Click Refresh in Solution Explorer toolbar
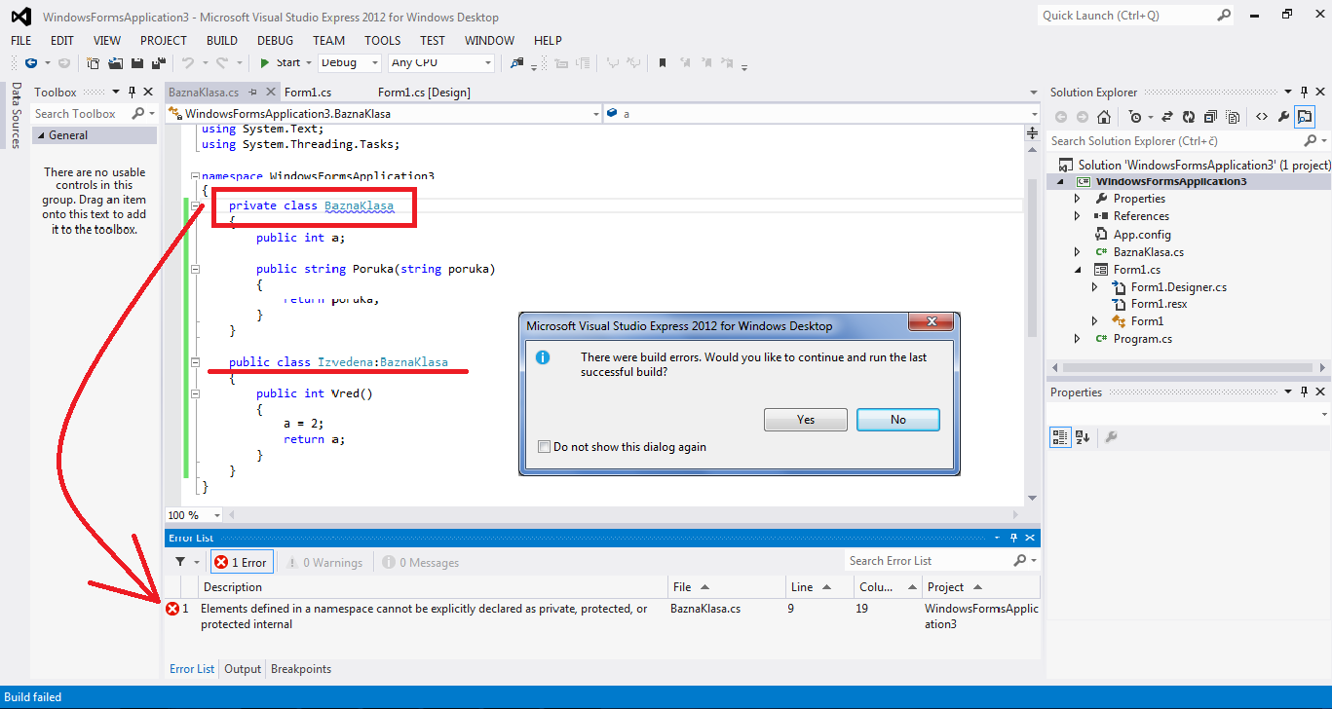1332x709 pixels. pos(1189,117)
